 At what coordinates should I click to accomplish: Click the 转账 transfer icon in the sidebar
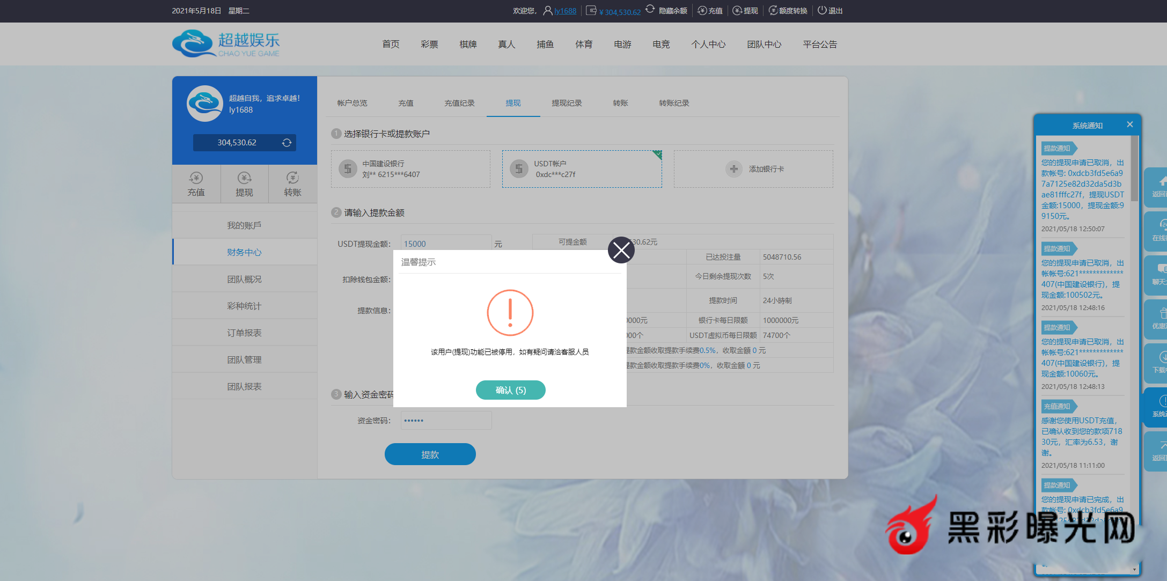point(292,178)
